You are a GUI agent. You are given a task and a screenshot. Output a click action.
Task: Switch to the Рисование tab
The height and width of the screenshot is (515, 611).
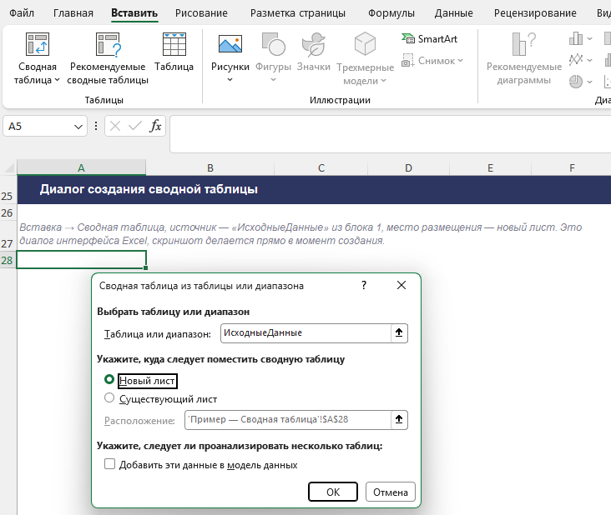point(201,12)
